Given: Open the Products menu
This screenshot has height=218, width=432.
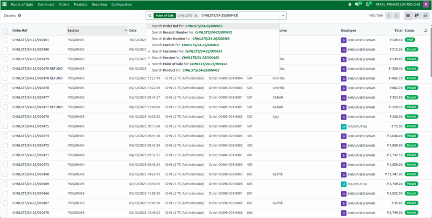Looking at the screenshot, I should 81,4.
